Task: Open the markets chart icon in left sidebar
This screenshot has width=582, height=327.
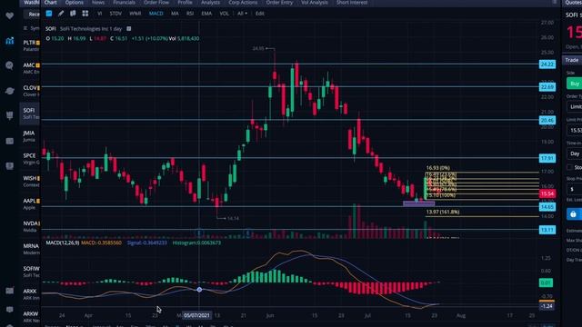Action: tap(10, 41)
